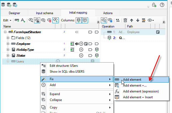Click the add field letter A icon

[x=23, y=20]
